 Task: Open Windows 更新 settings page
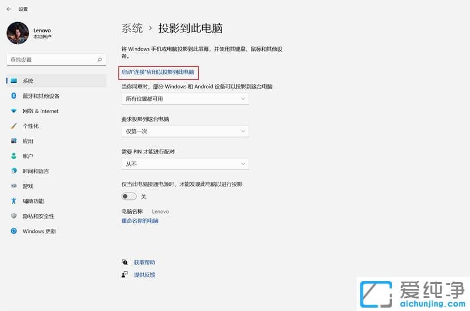click(x=56, y=231)
